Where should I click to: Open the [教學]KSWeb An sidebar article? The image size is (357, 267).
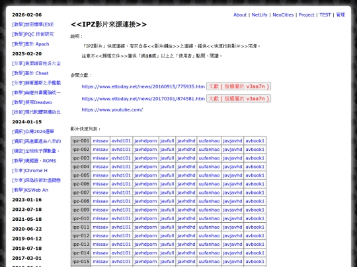[30, 190]
